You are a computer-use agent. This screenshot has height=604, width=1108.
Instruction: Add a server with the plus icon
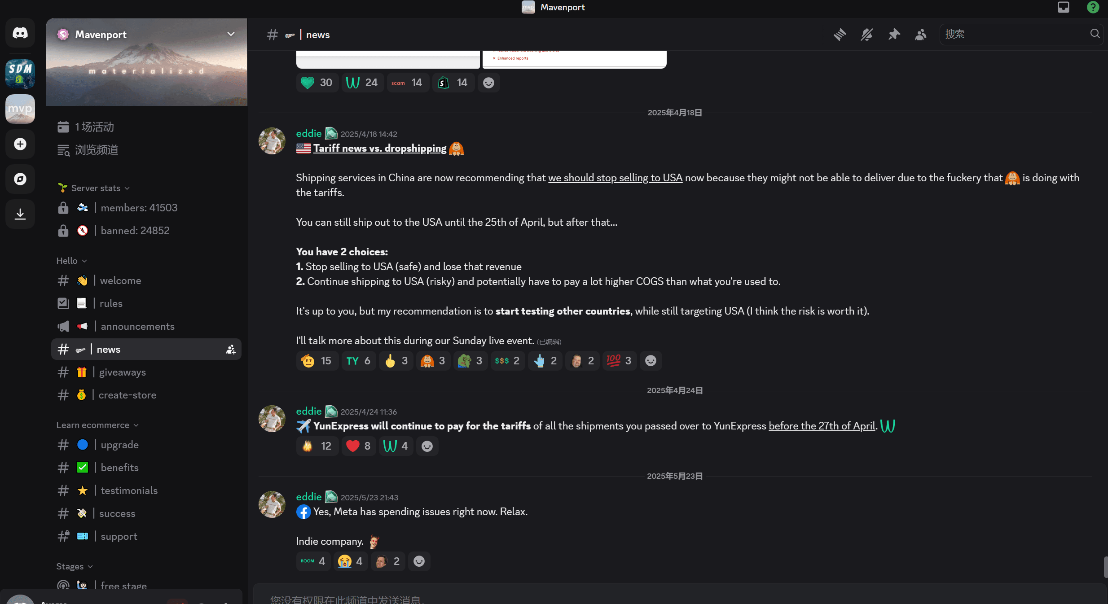pyautogui.click(x=20, y=144)
